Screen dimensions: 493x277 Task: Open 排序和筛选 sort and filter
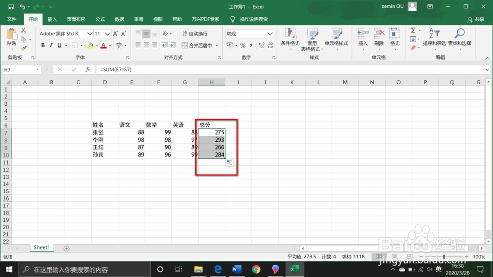click(434, 38)
